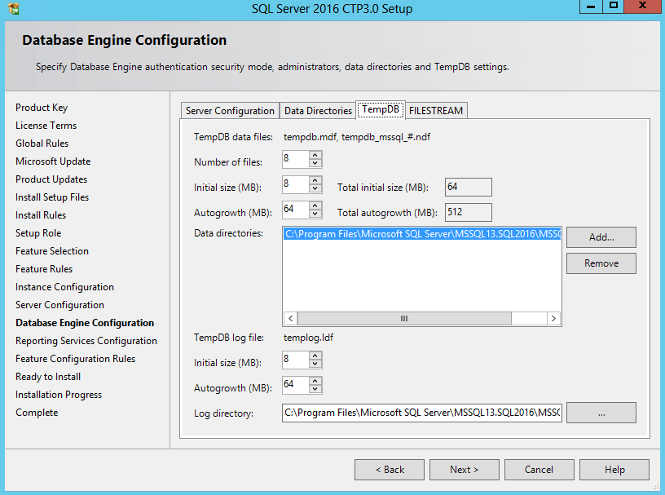The width and height of the screenshot is (665, 495).
Task: Click the Data directories horizontal scrollbar thumb
Action: [403, 318]
